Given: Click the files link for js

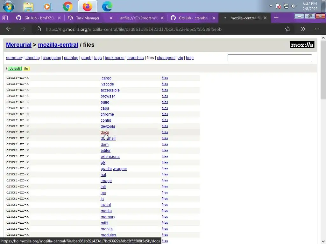Looking at the screenshot, I should click(x=165, y=199).
